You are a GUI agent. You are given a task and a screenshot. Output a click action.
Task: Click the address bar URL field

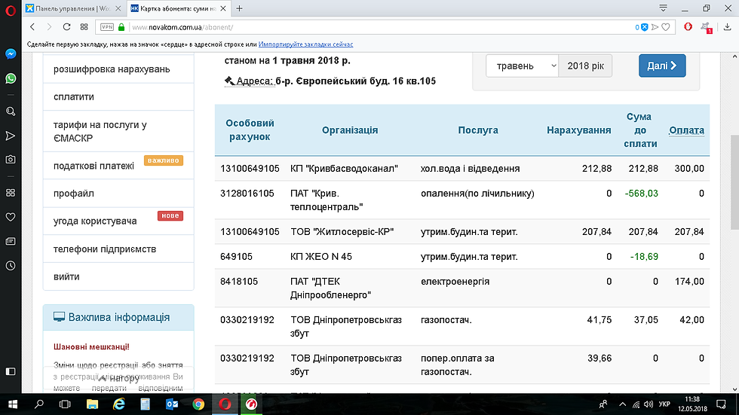(377, 27)
